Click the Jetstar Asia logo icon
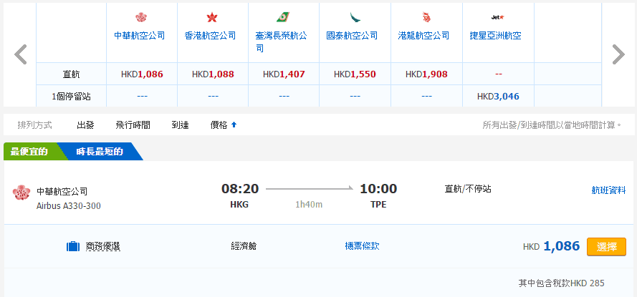The height and width of the screenshot is (297, 637). click(497, 17)
